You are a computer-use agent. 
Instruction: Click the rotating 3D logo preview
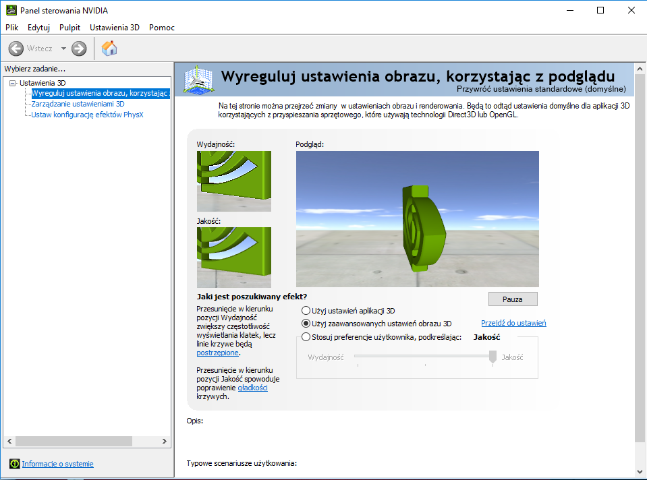[417, 219]
